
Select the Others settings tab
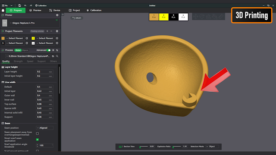point(53,61)
